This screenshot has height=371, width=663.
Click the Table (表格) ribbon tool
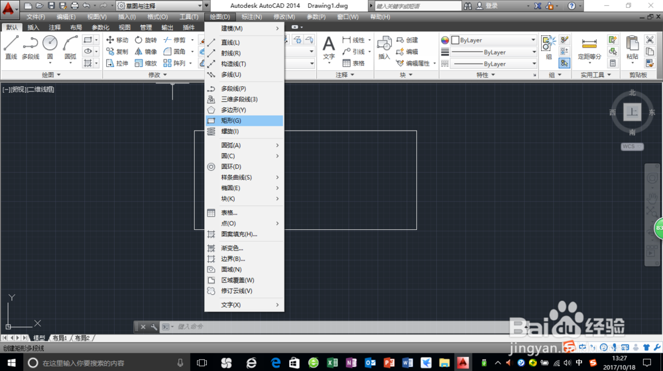click(x=353, y=63)
